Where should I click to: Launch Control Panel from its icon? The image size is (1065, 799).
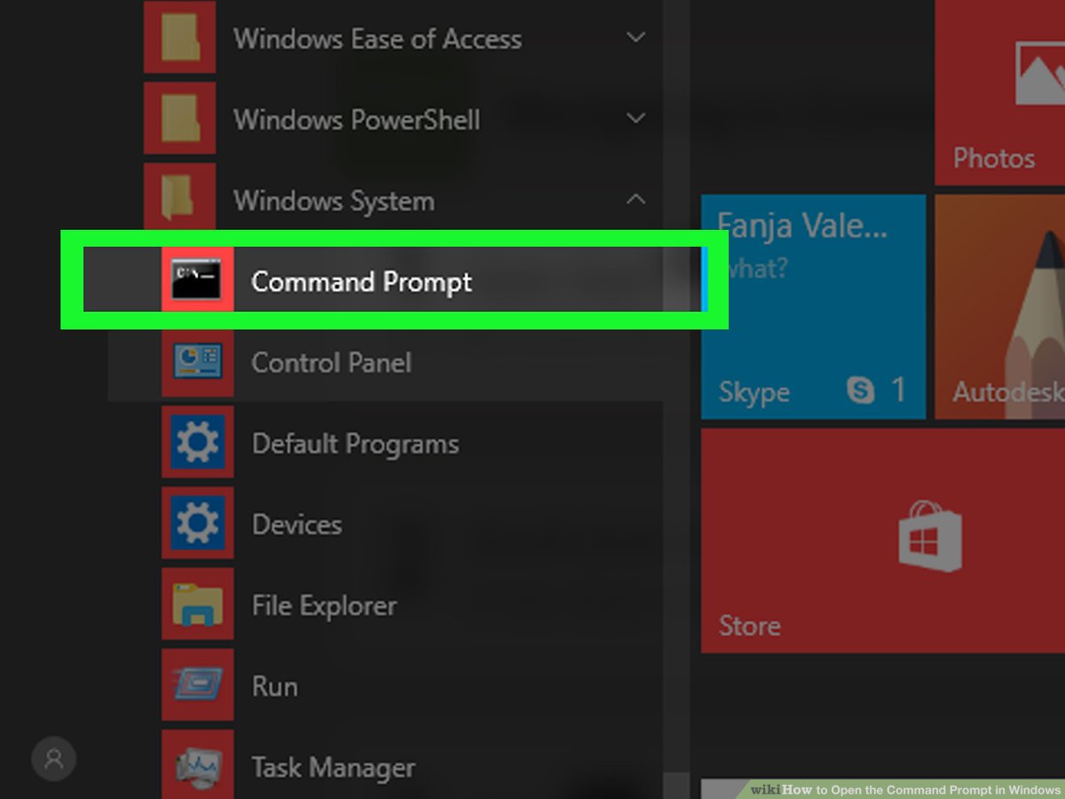click(197, 362)
